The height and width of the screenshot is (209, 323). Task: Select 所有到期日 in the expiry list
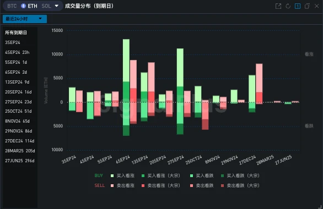coord(16,32)
